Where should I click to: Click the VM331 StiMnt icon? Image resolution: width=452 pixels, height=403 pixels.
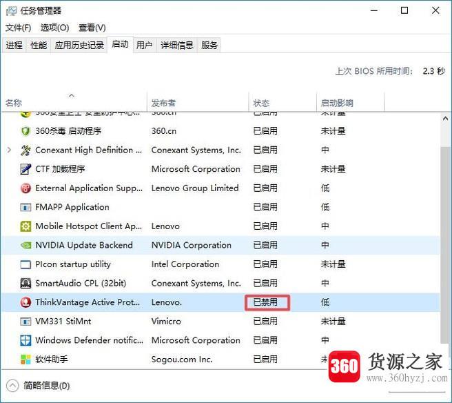point(25,322)
